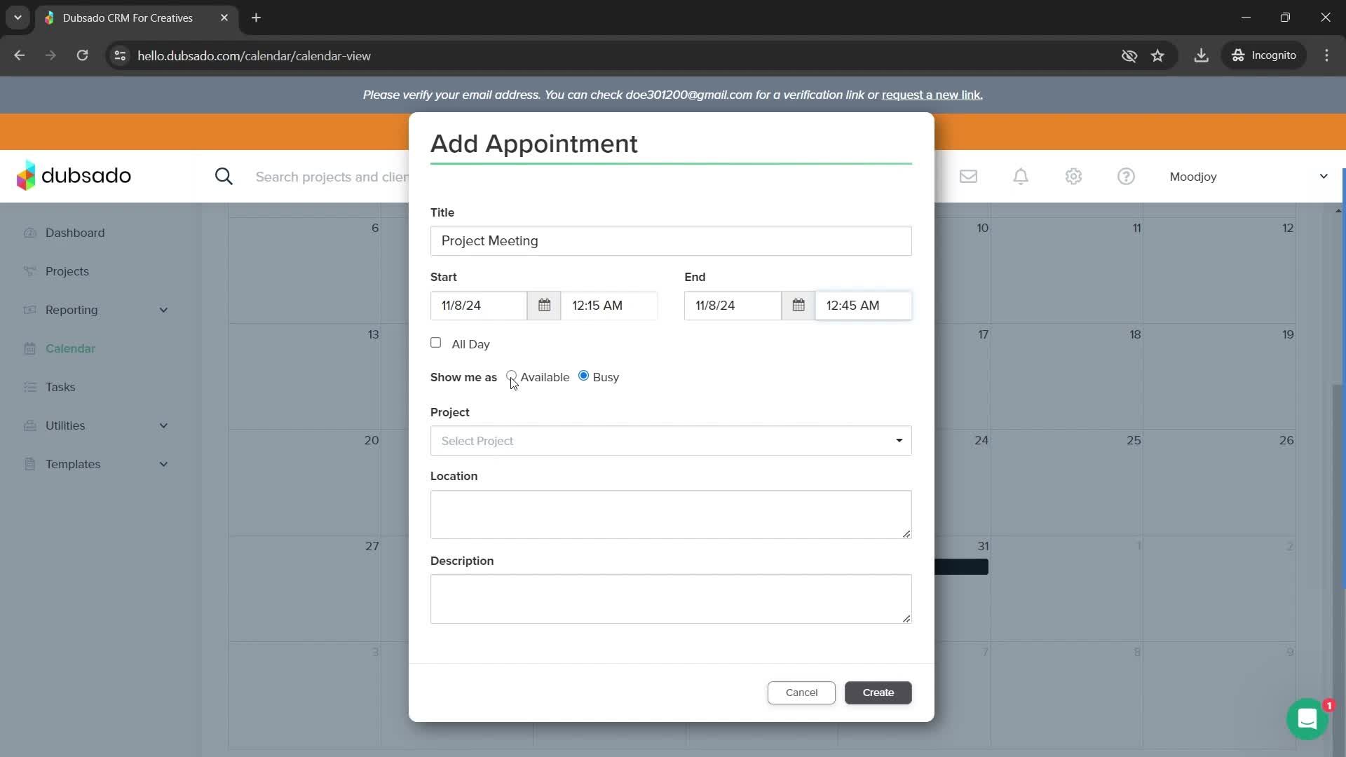The image size is (1346, 757).
Task: Expand the Reporting sidebar menu chevron
Action: tap(163, 310)
